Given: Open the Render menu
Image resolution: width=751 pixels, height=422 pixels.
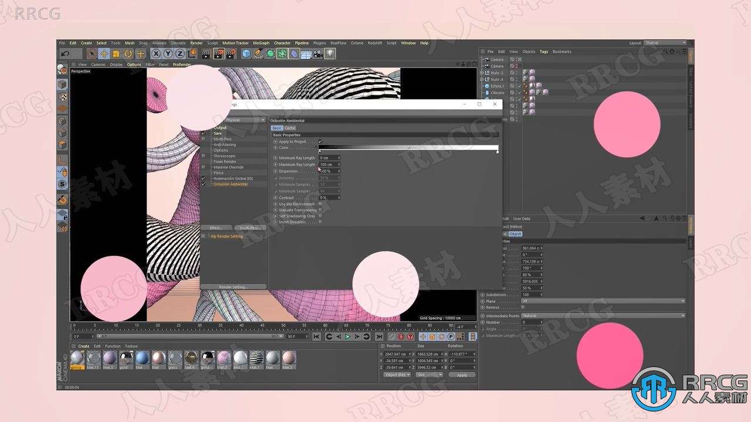Looking at the screenshot, I should point(197,43).
